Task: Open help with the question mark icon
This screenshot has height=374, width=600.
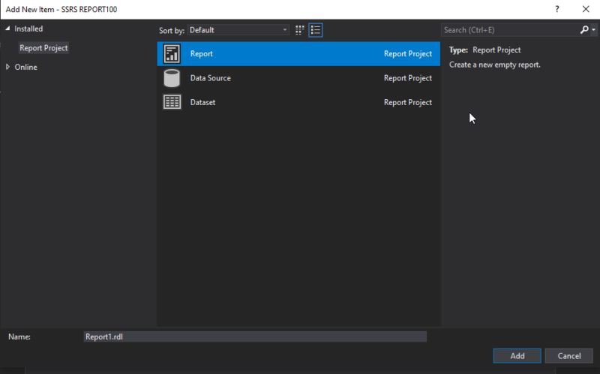Action: pos(556,9)
